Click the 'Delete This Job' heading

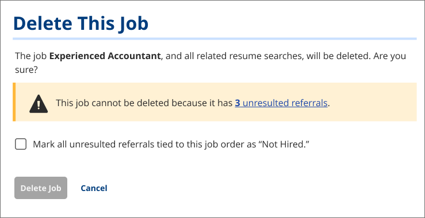pos(81,24)
